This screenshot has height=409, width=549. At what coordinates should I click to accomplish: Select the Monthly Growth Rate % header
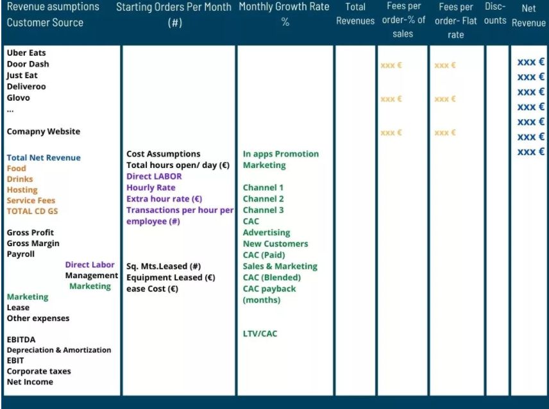coord(284,15)
